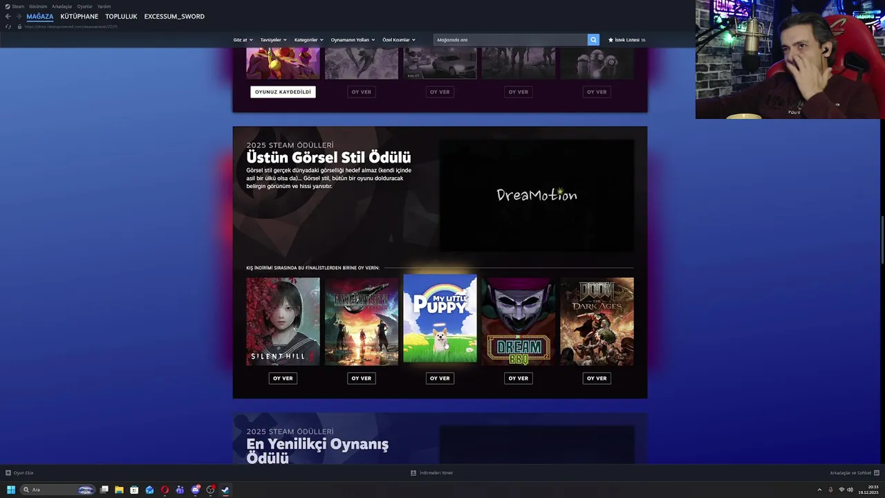885x498 pixels.
Task: Open the EXCESSUM_SWORD profile tab
Action: 174,17
